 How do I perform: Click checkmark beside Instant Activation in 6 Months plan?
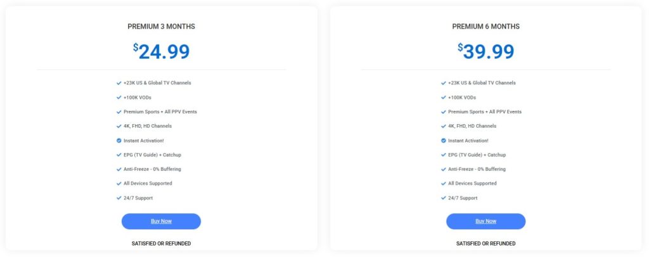[444, 141]
